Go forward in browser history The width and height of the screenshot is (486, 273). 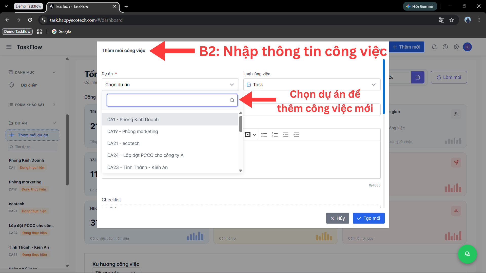(18, 20)
